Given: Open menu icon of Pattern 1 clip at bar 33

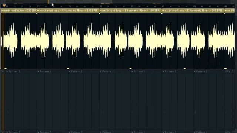Looking at the screenshot, I should tap(101, 71).
